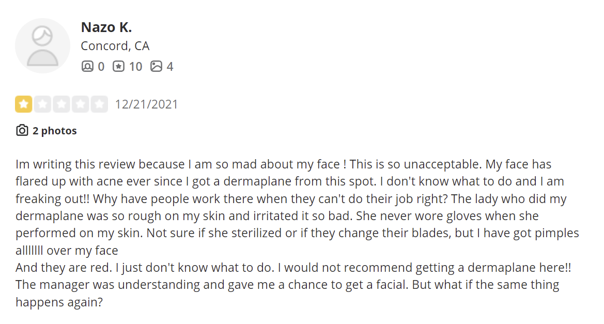The width and height of the screenshot is (604, 324).
Task: Open the 2 photos link
Action: (x=55, y=131)
